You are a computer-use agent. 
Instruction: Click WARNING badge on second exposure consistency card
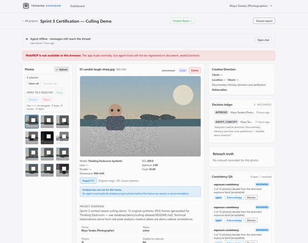coord(262,207)
